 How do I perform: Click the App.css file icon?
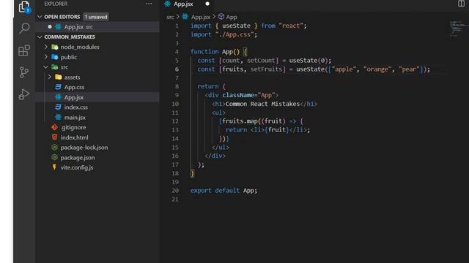(59, 87)
